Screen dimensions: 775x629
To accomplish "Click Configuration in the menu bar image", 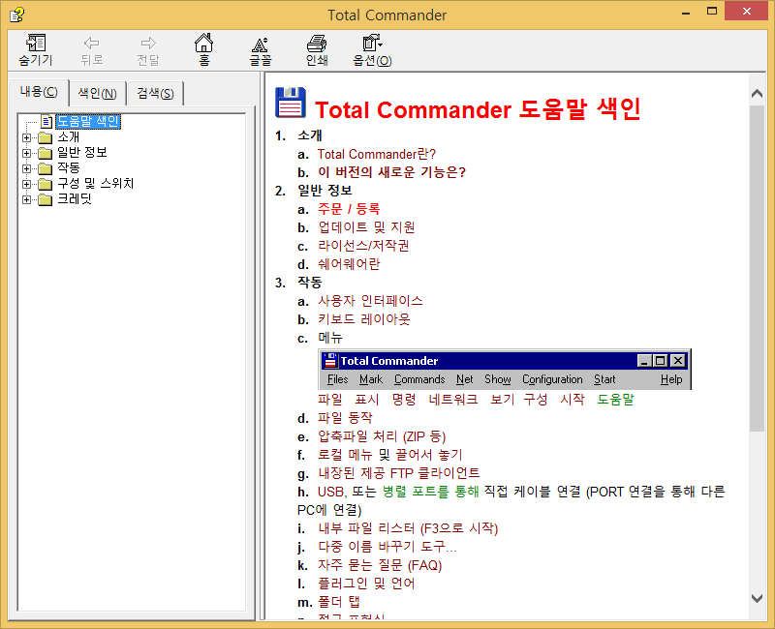I will 552,379.
